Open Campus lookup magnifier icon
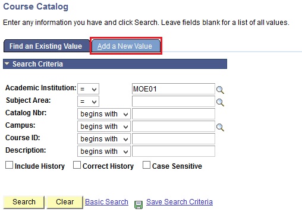Image resolution: width=302 pixels, height=221 pixels. pyautogui.click(x=220, y=127)
